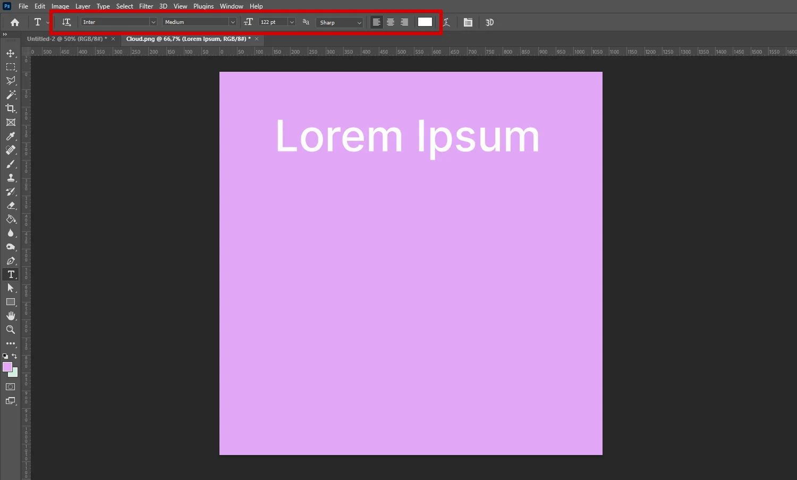Select the Eraser tool
The width and height of the screenshot is (797, 480).
pos(11,206)
